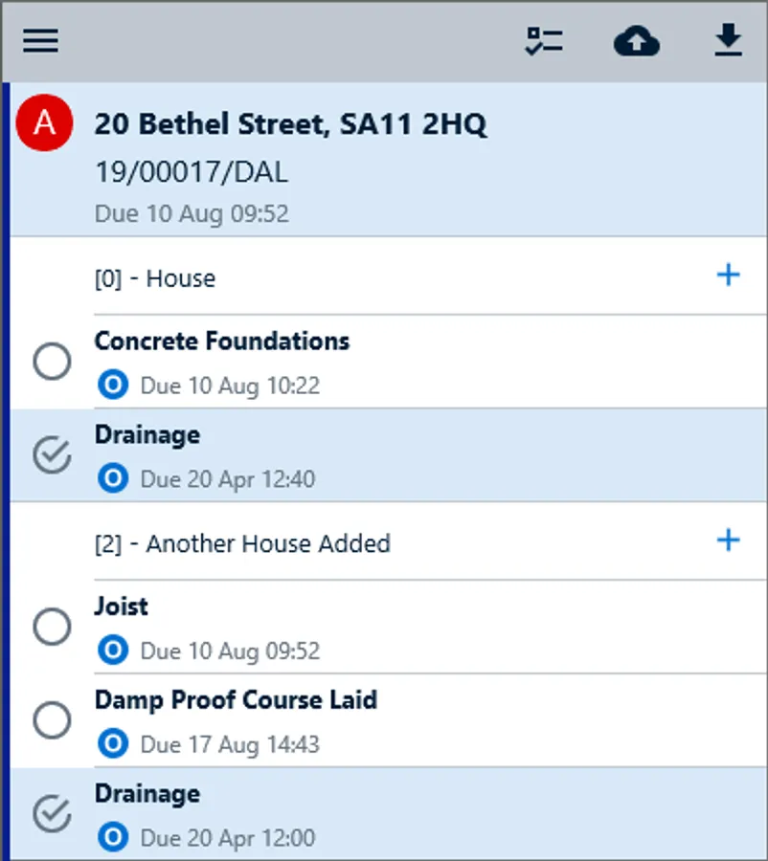Tick the Concrete Foundations circle

pyautogui.click(x=53, y=362)
